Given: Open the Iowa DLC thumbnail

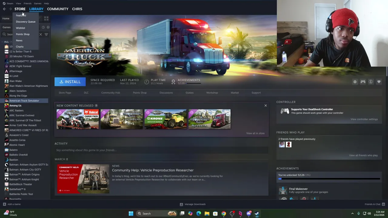Looking at the screenshot, I should click(x=209, y=119).
